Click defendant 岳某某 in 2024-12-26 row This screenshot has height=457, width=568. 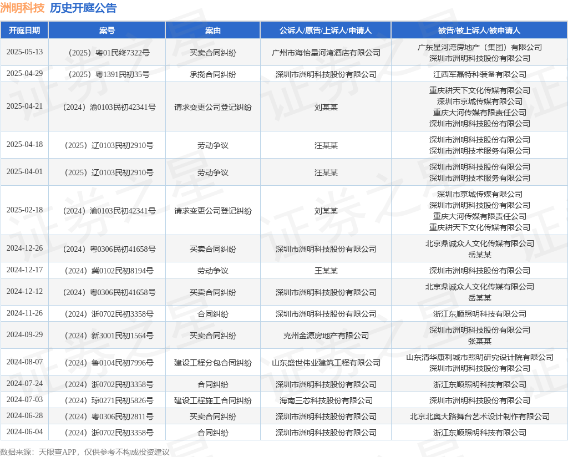[x=480, y=255]
